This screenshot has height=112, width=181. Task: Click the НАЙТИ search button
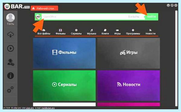151,17
